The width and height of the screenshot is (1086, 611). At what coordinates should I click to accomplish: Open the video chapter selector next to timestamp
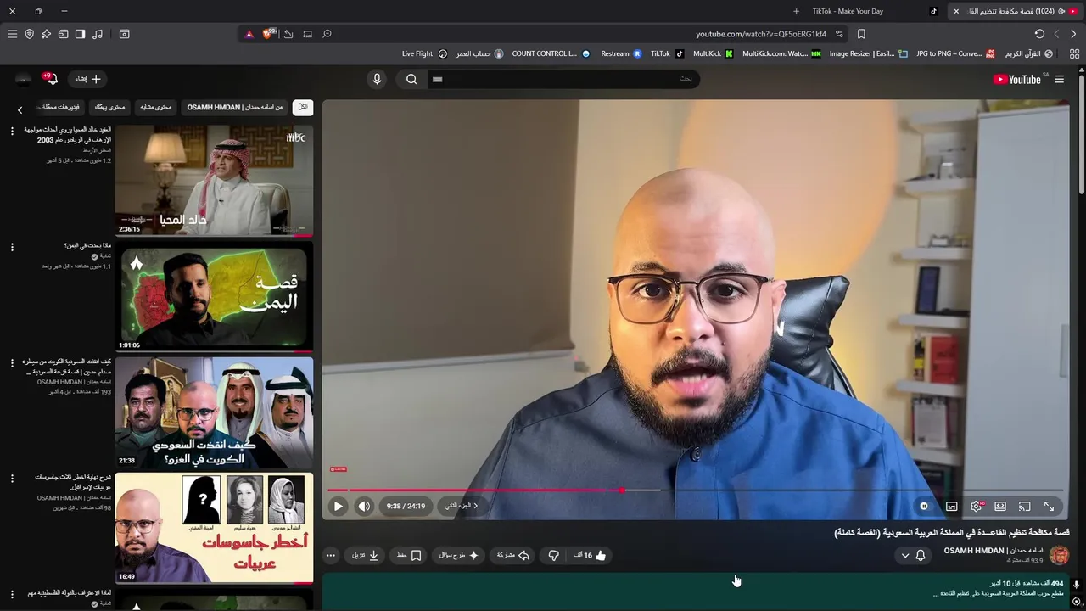point(461,506)
